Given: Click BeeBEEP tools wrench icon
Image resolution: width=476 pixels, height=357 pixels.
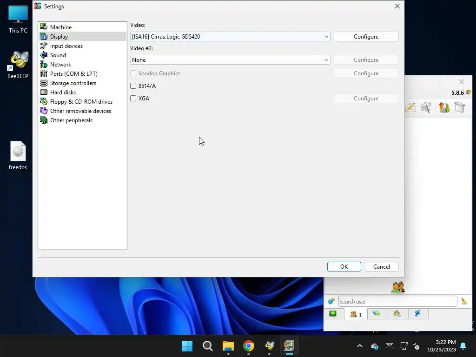Looking at the screenshot, I should 426,107.
